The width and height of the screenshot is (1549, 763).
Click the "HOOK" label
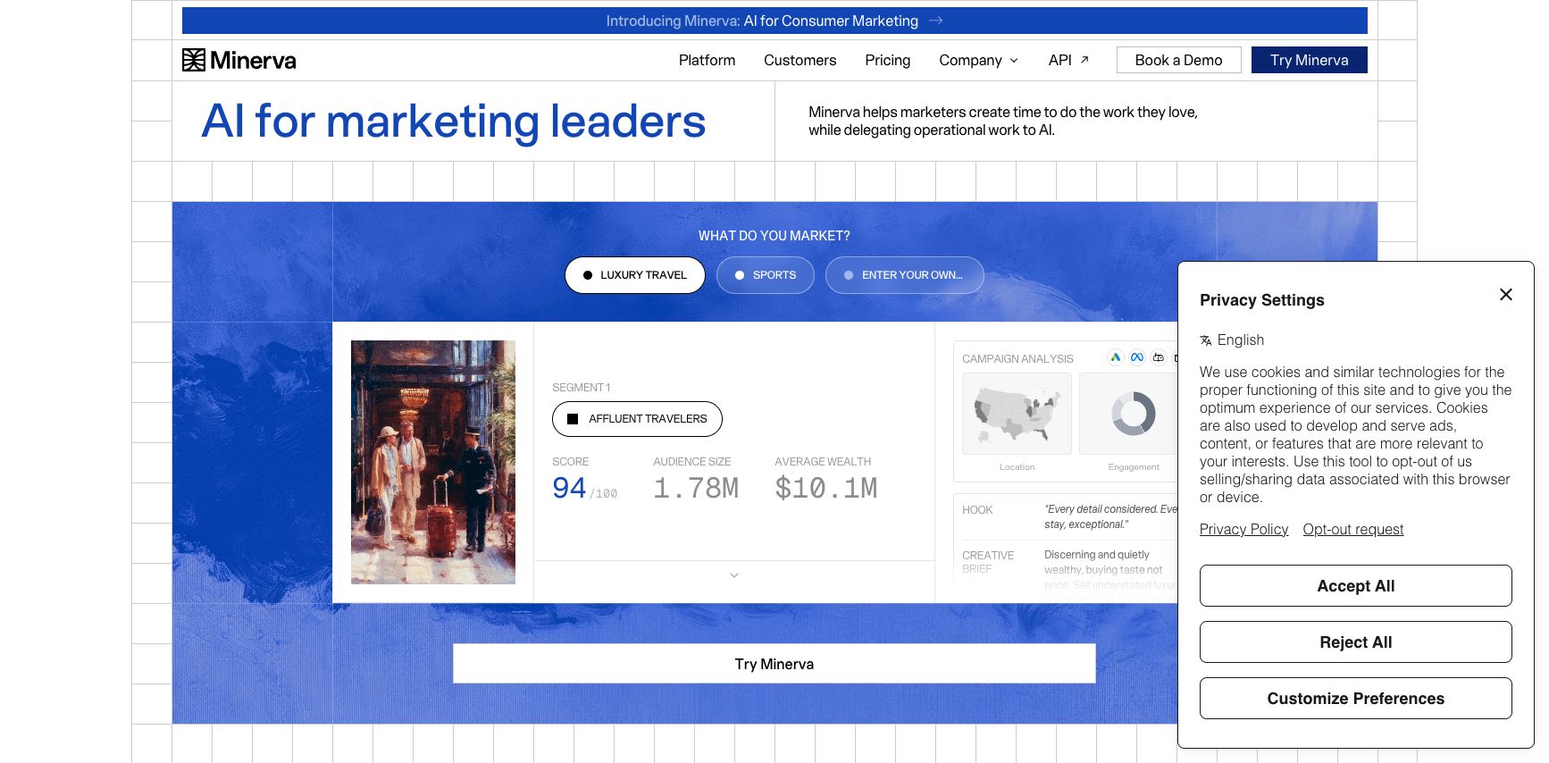click(x=977, y=510)
